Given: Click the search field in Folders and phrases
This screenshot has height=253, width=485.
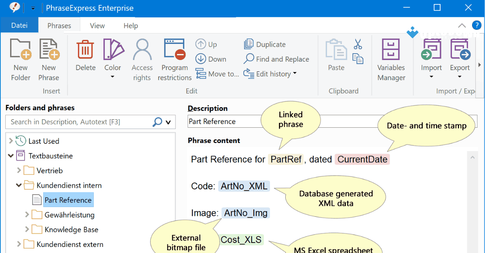Looking at the screenshot, I should click(x=79, y=122).
